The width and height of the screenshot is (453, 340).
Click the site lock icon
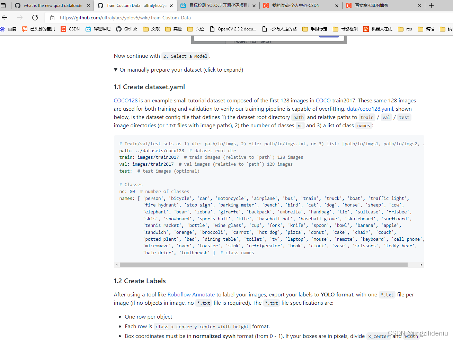[x=52, y=18]
